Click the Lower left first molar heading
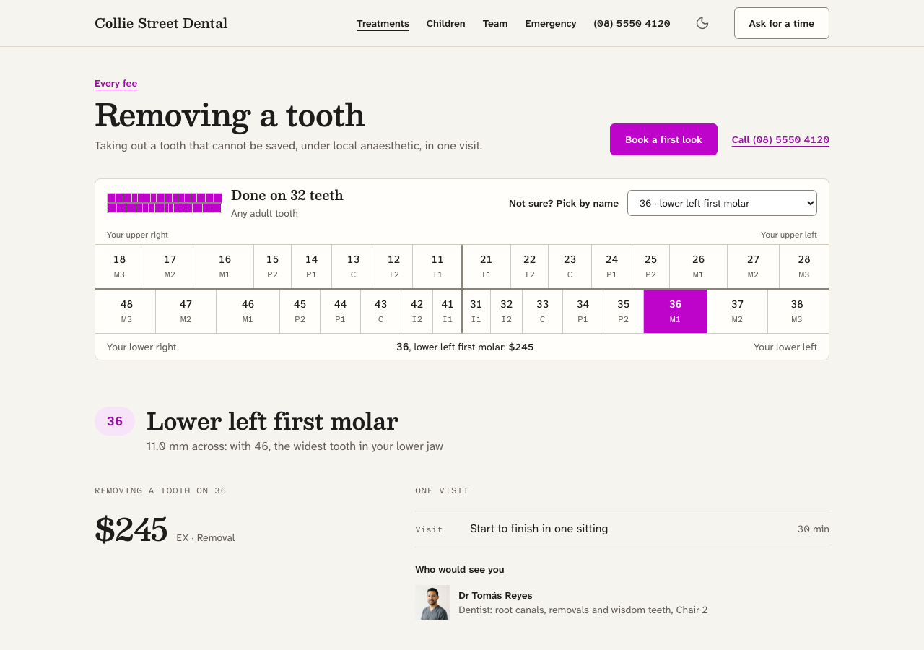Screen dimensions: 924x650 click(x=272, y=421)
